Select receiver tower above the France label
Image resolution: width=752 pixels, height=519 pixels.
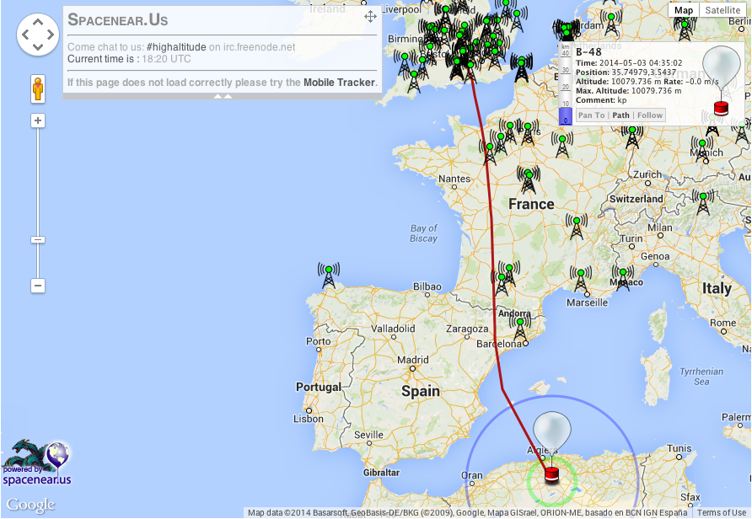tap(529, 180)
